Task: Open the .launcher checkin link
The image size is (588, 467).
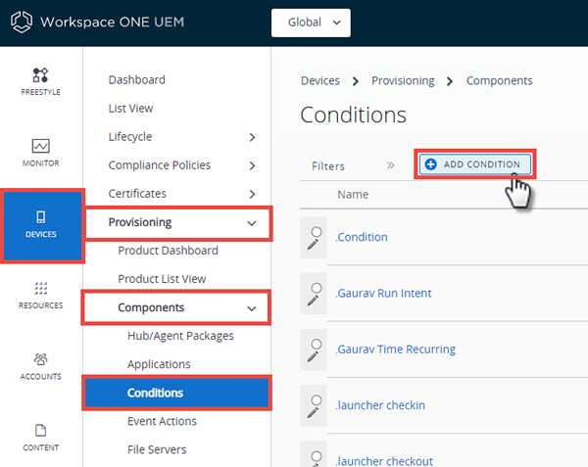Action: (380, 405)
